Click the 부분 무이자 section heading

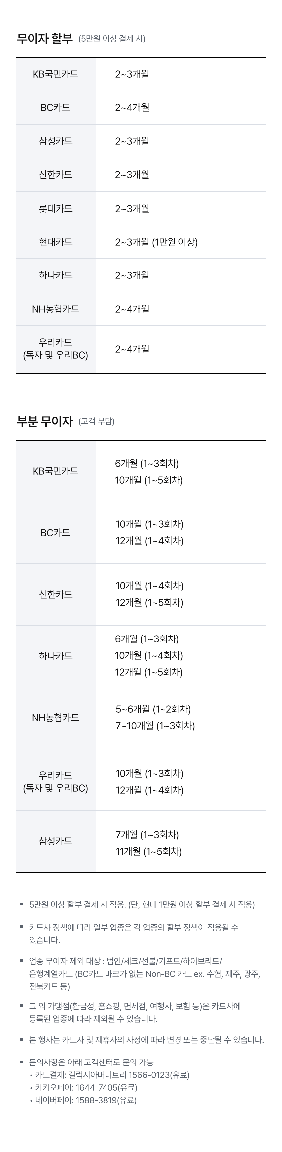pyautogui.click(x=44, y=421)
